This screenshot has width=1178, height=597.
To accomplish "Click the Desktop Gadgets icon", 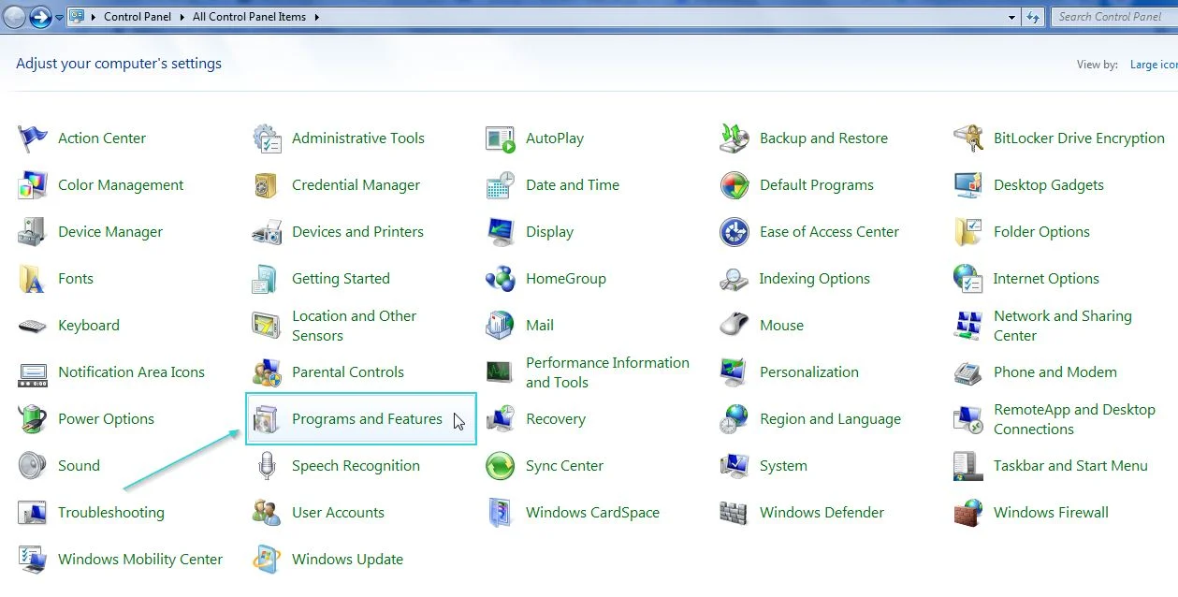I will (x=968, y=185).
